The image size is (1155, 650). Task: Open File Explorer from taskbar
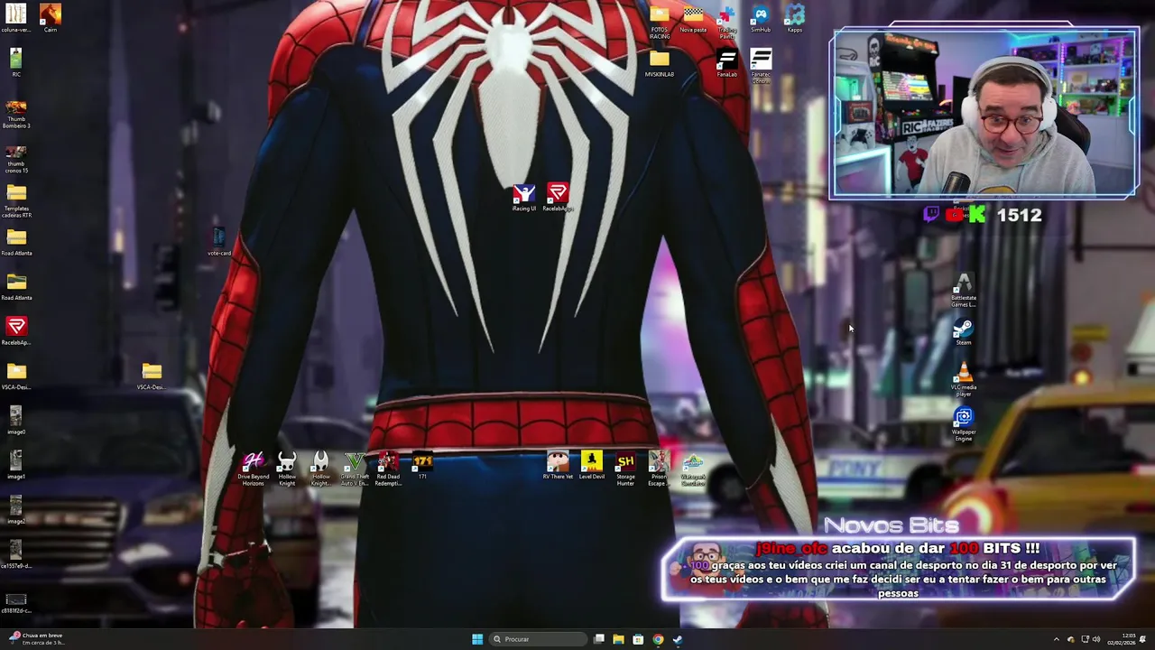(x=618, y=639)
